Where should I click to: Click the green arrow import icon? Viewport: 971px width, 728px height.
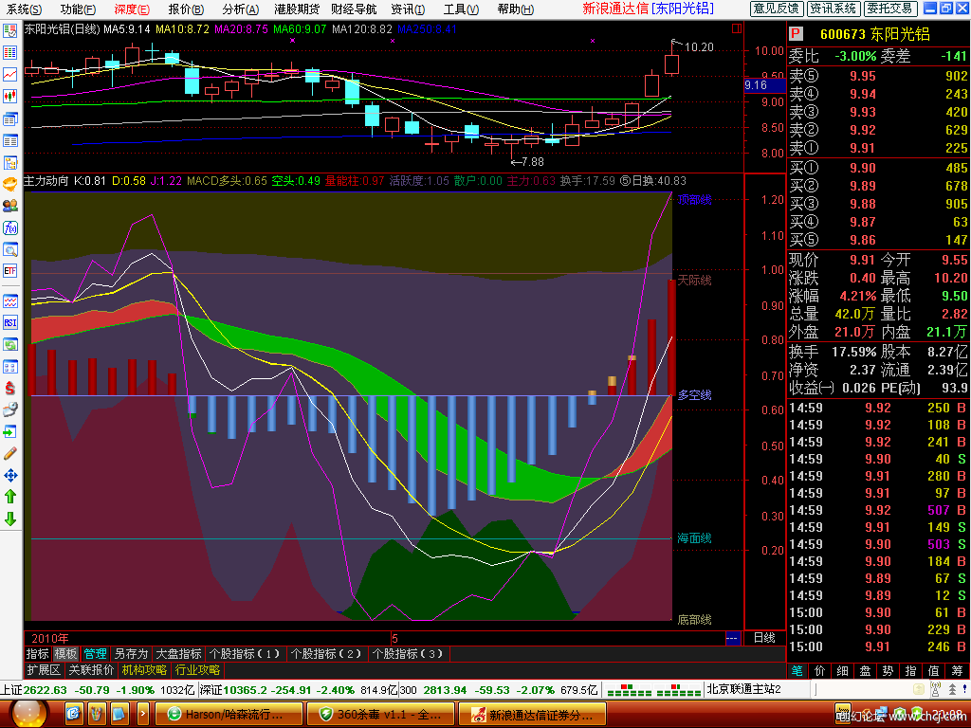click(9, 431)
